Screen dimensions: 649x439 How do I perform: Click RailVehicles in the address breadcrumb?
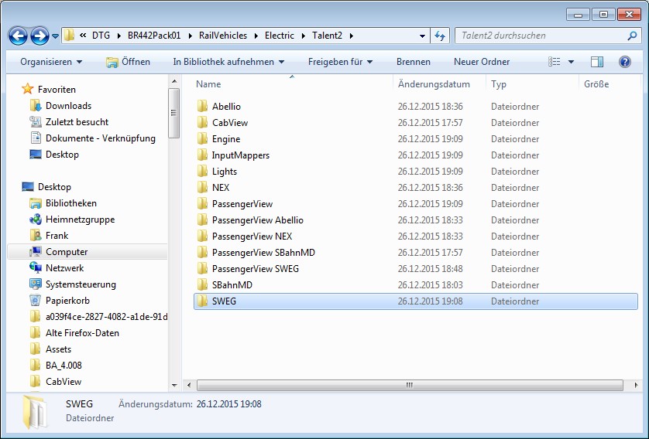223,36
